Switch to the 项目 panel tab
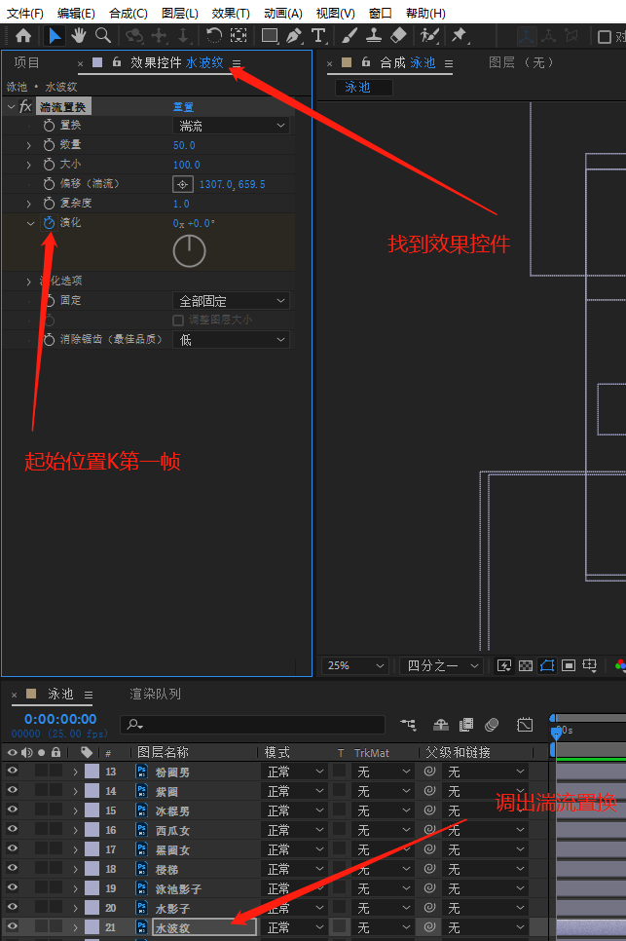 26,62
